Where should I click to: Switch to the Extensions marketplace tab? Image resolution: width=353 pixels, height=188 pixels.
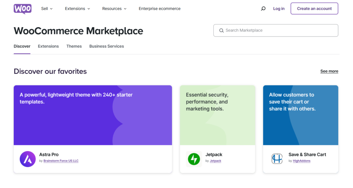48,46
